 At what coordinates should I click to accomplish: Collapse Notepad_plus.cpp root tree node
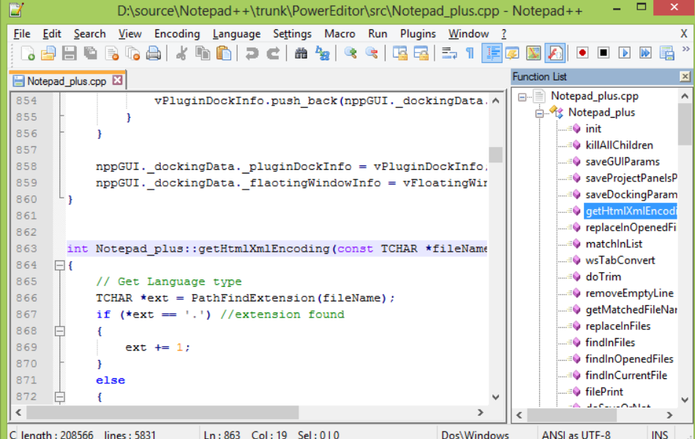point(522,97)
